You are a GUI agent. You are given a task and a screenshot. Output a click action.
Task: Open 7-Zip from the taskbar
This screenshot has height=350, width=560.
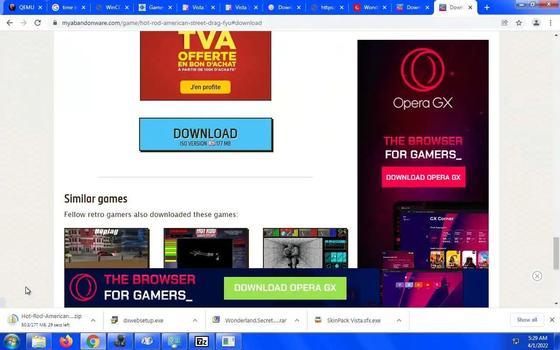tap(201, 341)
